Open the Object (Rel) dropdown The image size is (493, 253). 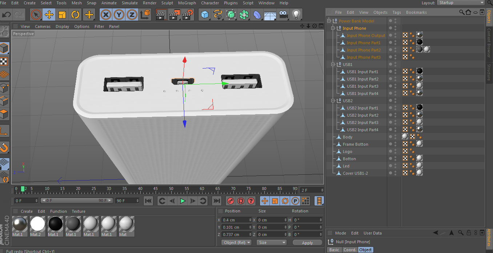pos(236,242)
